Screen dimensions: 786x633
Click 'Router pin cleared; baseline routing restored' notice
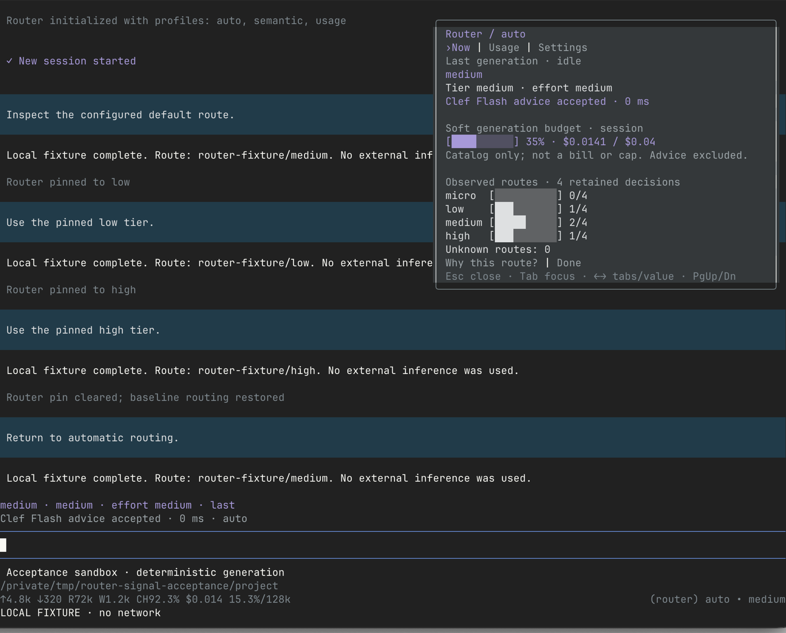click(x=145, y=397)
